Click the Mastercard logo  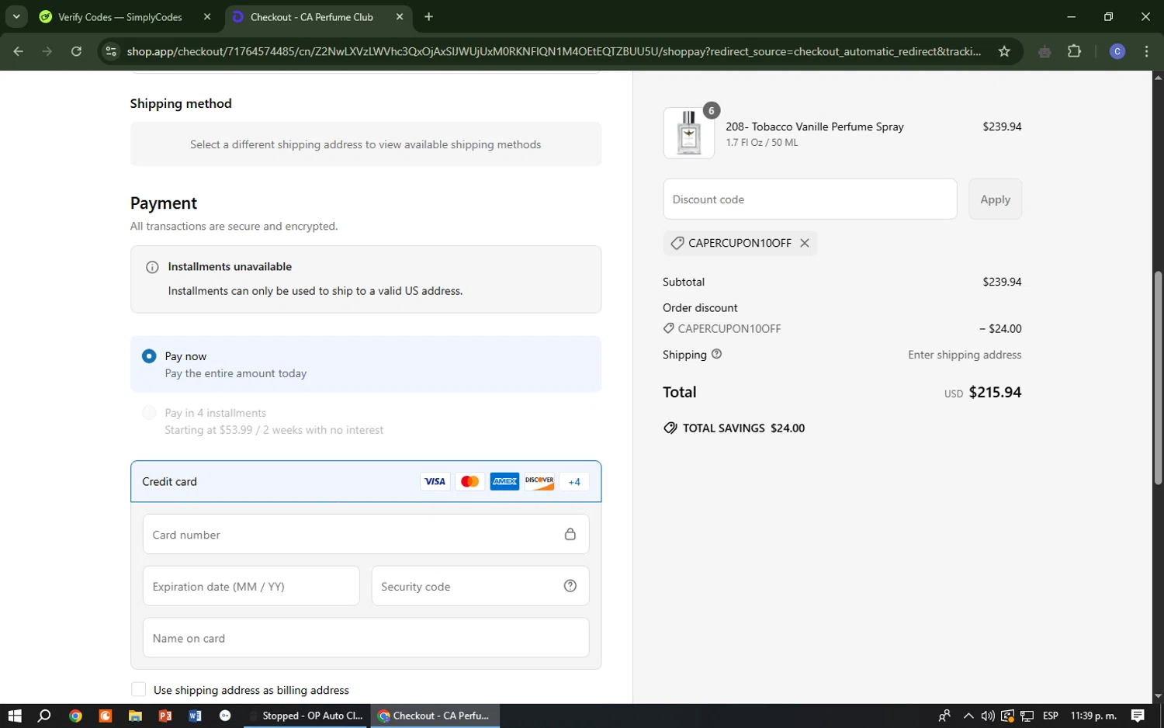470,481
